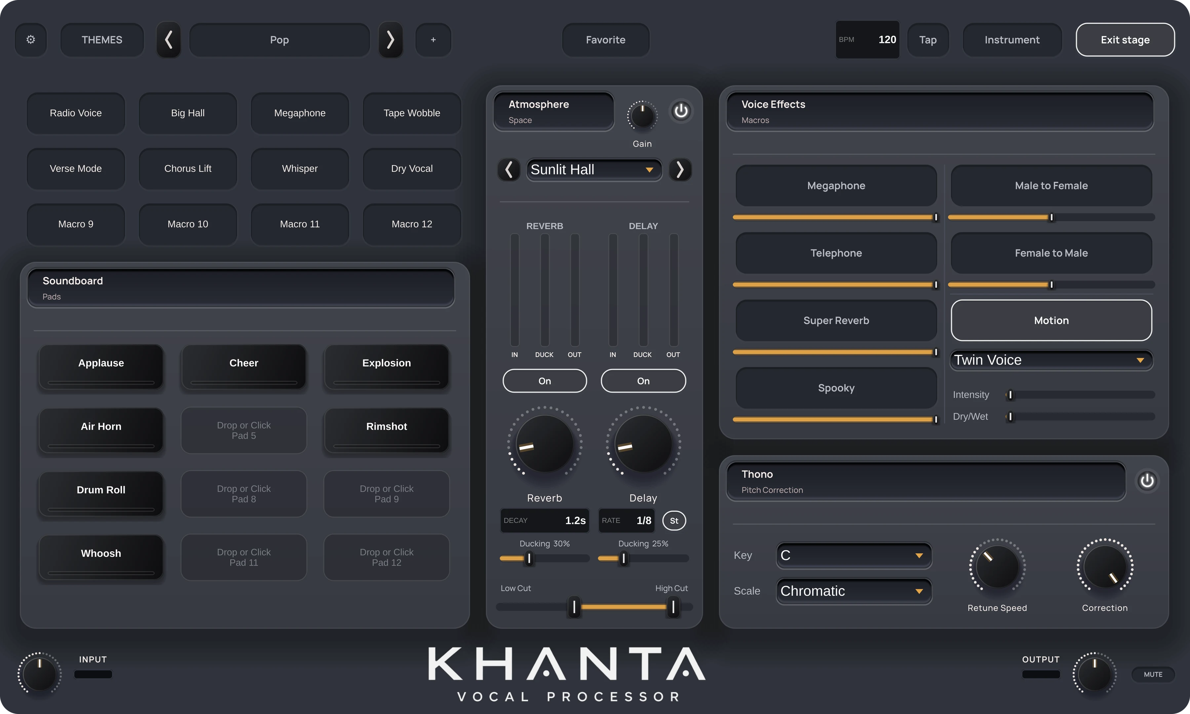1190x714 pixels.
Task: Toggle the delay St stereo button
Action: click(x=674, y=521)
